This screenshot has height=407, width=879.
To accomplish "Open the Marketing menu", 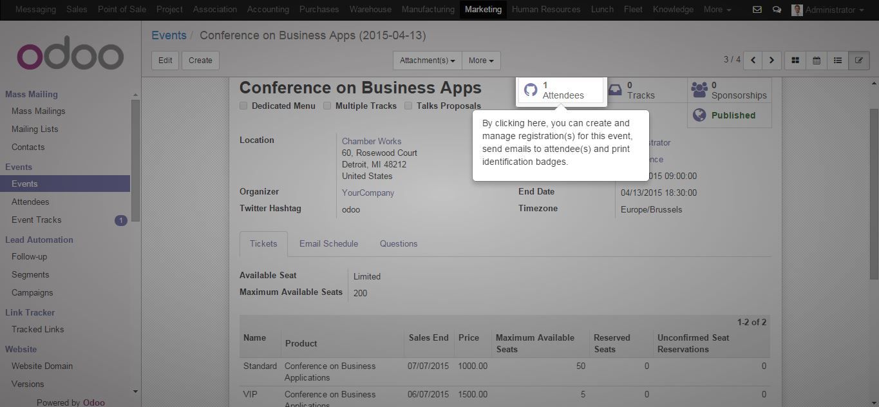I will [x=483, y=10].
